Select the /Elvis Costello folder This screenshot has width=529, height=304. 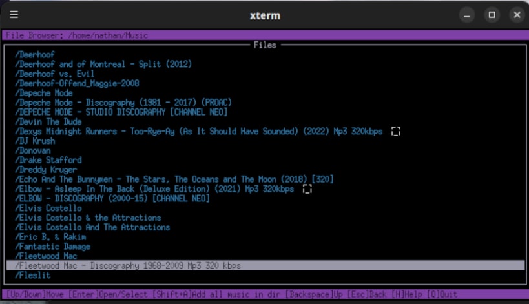pos(48,208)
